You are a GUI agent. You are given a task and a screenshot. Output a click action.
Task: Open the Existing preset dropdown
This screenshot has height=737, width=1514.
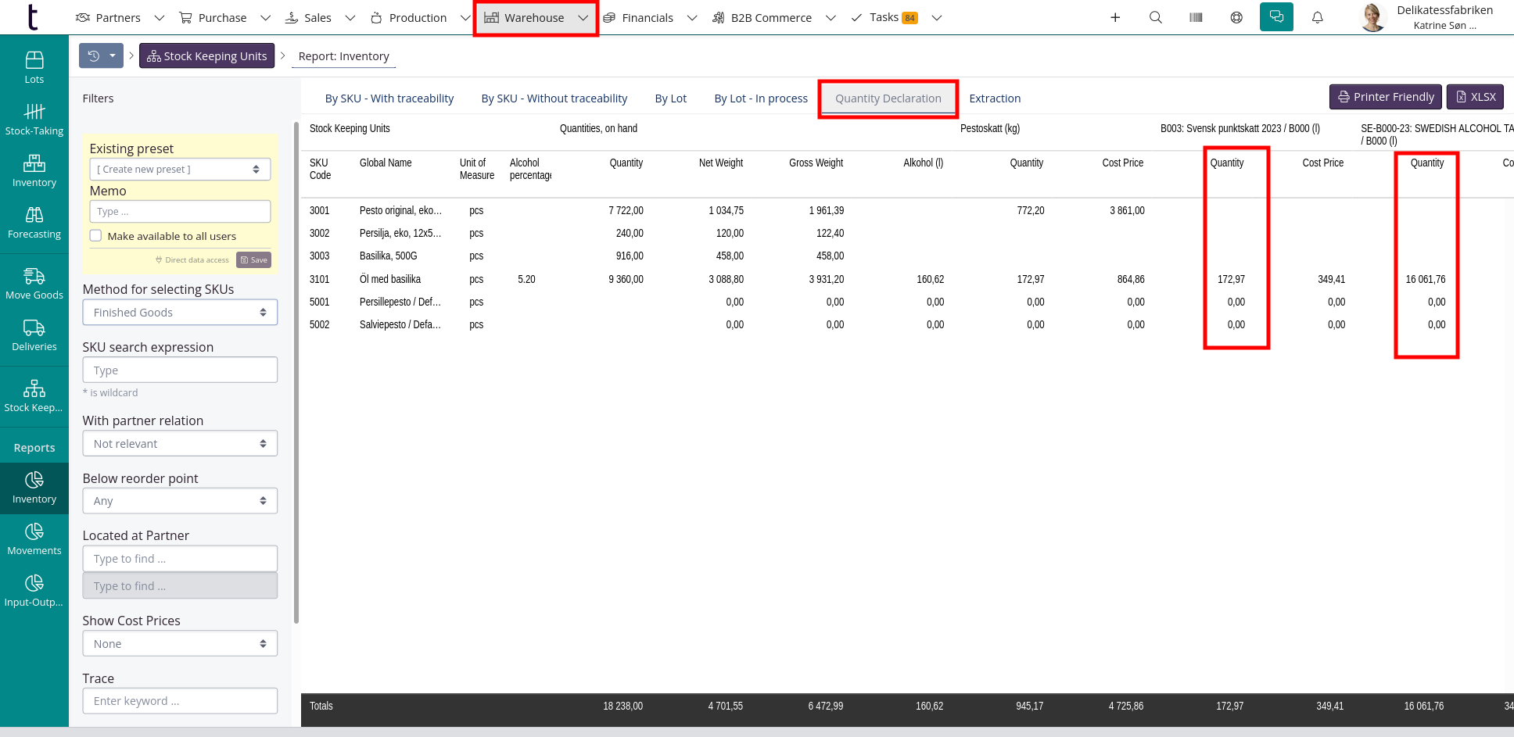click(180, 170)
